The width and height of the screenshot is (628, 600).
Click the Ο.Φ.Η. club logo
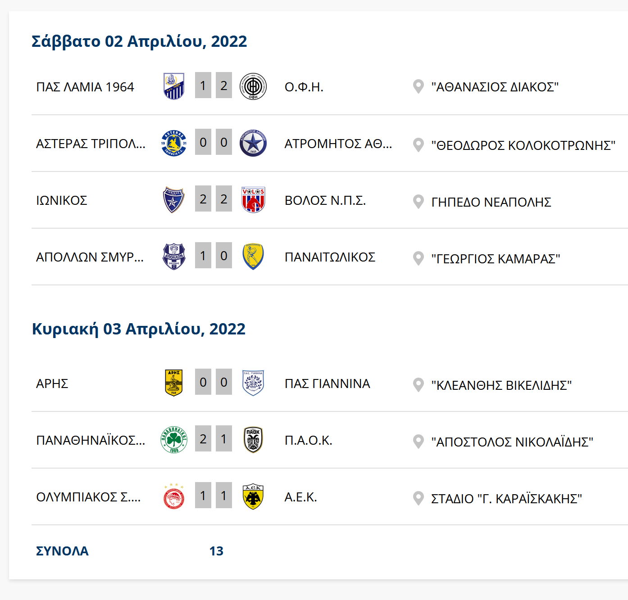coord(253,86)
